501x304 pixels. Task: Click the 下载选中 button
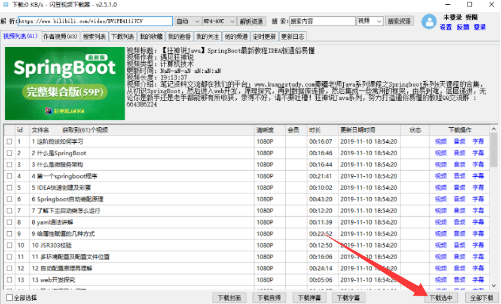click(441, 297)
